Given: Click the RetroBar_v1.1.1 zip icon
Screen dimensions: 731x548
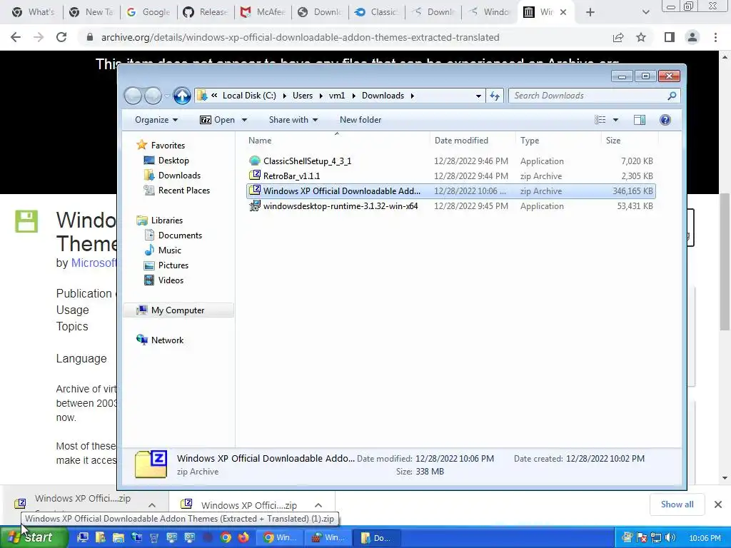Looking at the screenshot, I should [x=255, y=176].
